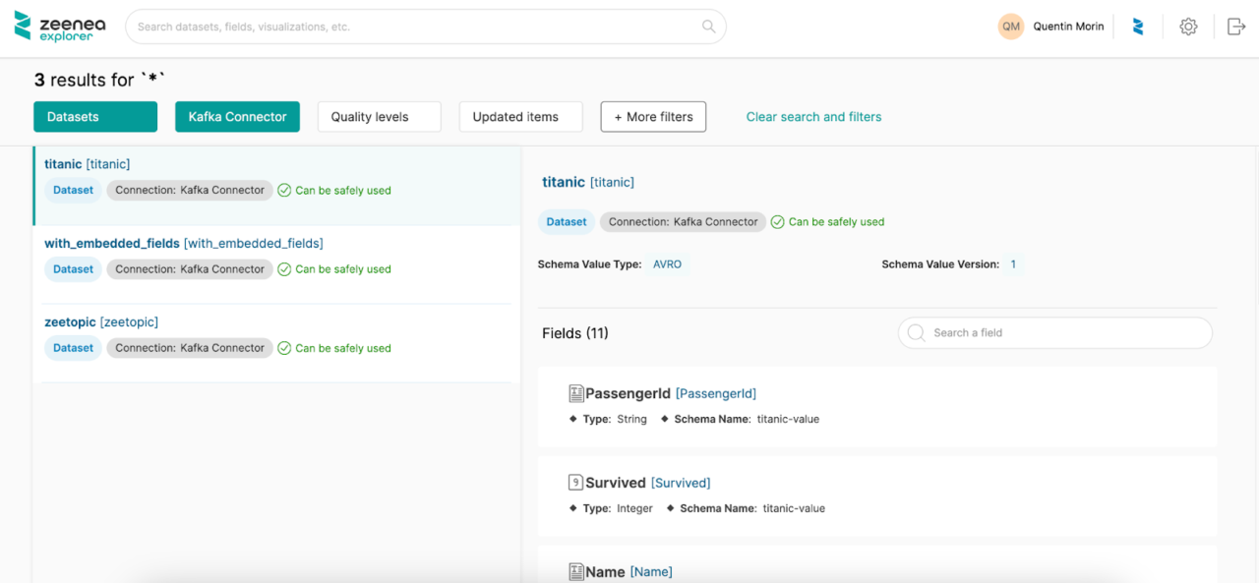Open the settings gear icon
The image size is (1259, 583).
[x=1188, y=27]
